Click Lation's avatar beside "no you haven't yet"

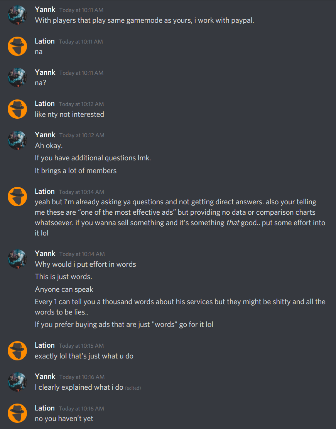point(17,413)
